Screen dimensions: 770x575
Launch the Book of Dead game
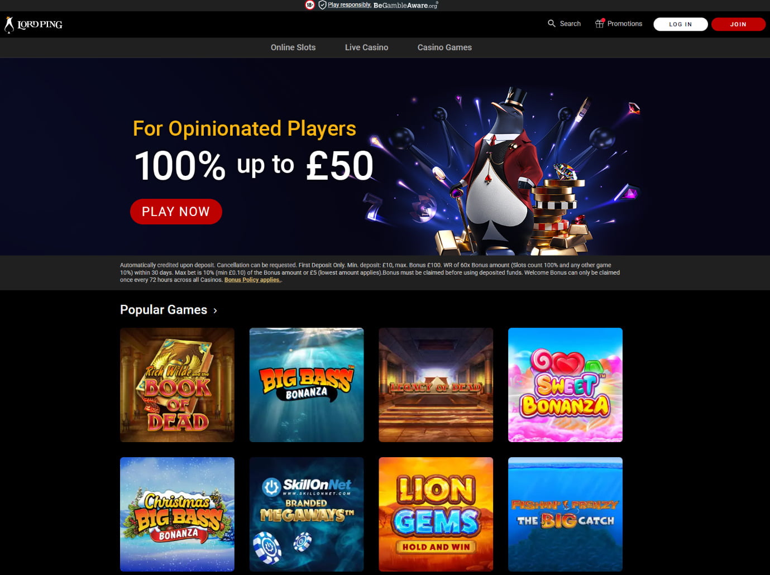coord(177,385)
